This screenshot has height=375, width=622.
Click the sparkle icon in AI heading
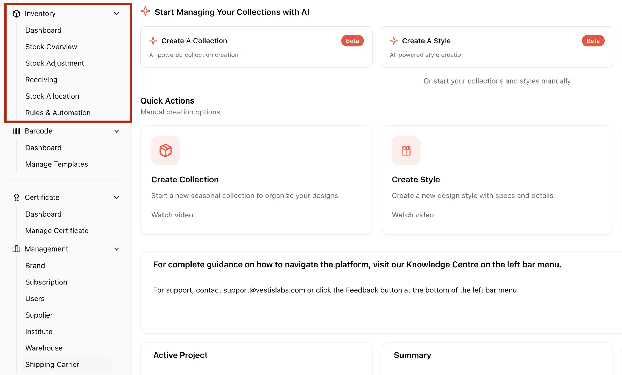click(145, 11)
